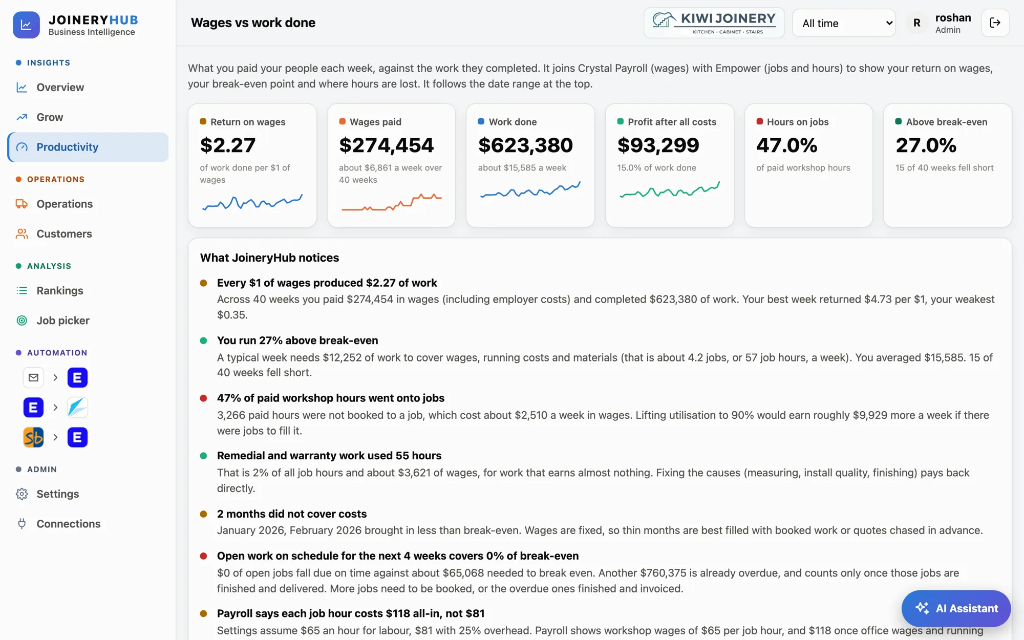Click the 'What JoineryHub notices' title
Screen dimensions: 1024x640
coord(269,258)
